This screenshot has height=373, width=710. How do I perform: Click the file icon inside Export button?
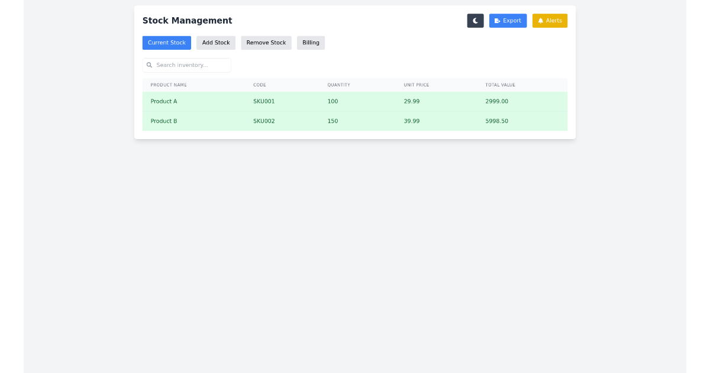(497, 20)
